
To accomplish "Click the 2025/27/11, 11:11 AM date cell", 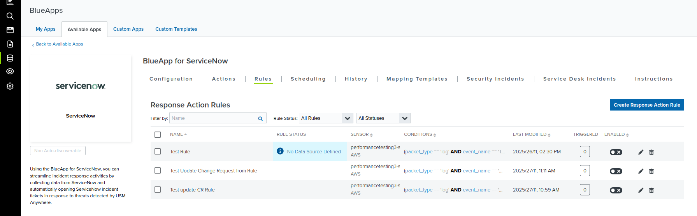I will [x=534, y=171].
